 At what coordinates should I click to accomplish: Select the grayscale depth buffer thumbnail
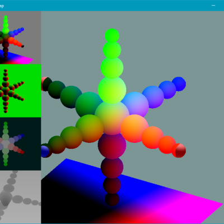coord(20,197)
